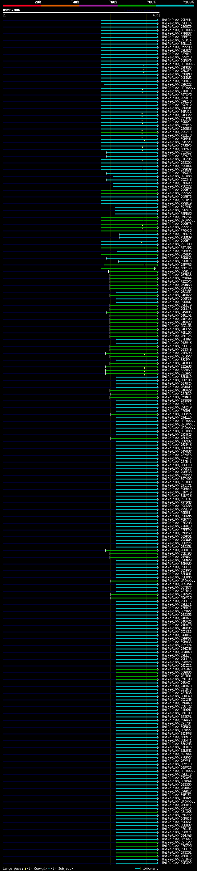Viewport: 197px width, 871px height.
Task: Select the UniRef100_A9SS22 label
Action: (x=177, y=193)
